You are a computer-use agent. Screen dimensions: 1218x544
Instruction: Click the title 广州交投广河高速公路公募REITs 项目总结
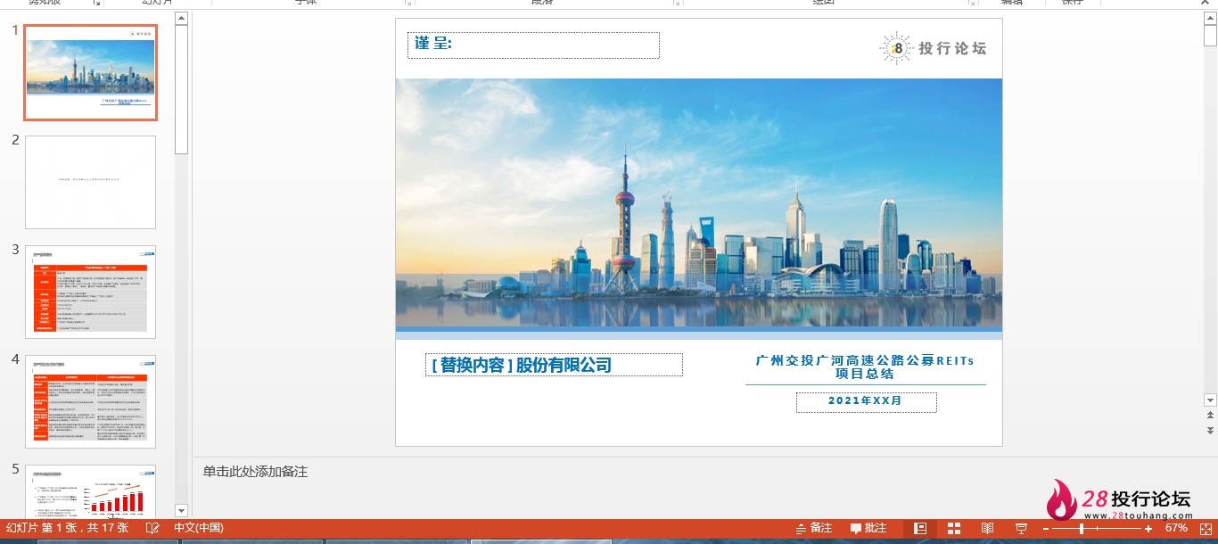(x=865, y=367)
